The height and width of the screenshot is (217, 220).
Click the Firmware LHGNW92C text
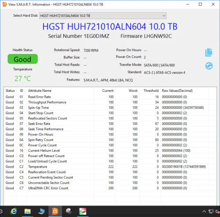[x=146, y=36]
